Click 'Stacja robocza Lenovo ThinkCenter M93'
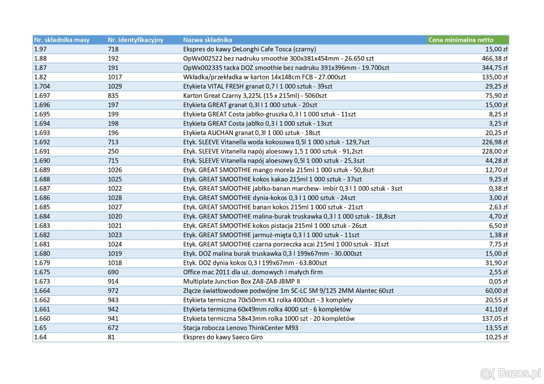 [x=241, y=328]
